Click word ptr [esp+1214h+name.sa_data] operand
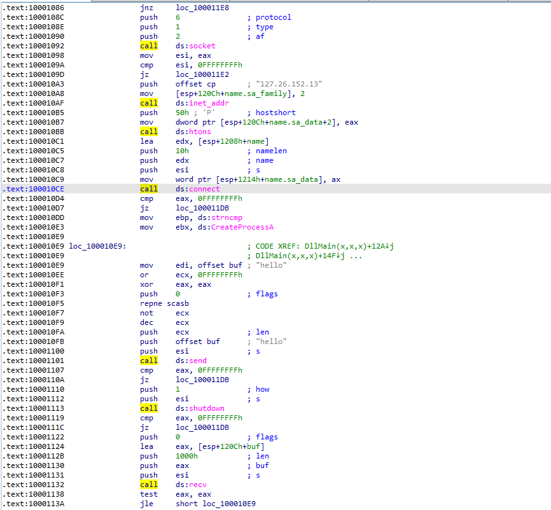This screenshot has height=510, width=551. pos(249,179)
